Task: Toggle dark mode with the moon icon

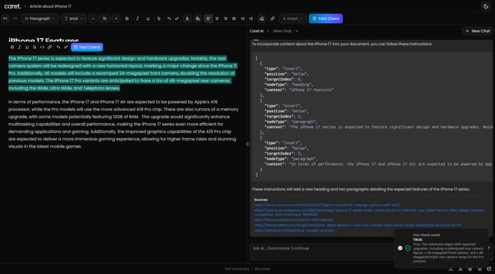Action: [486, 6]
